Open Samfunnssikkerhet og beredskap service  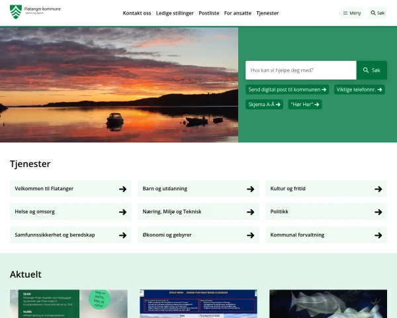pyautogui.click(x=71, y=235)
